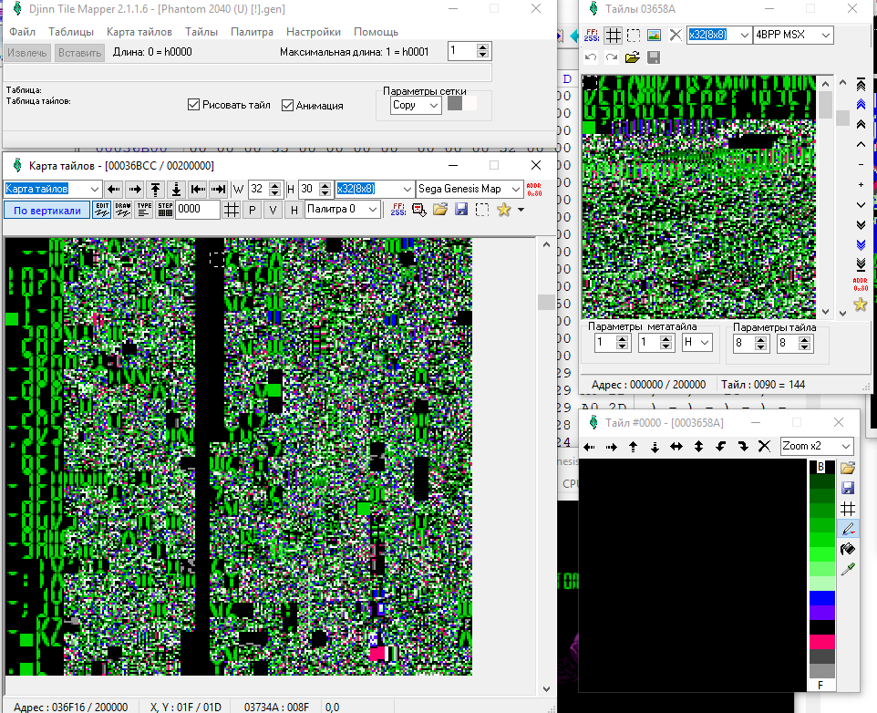Select pink color in tile palette
Screen dimensions: 877x713
point(821,641)
